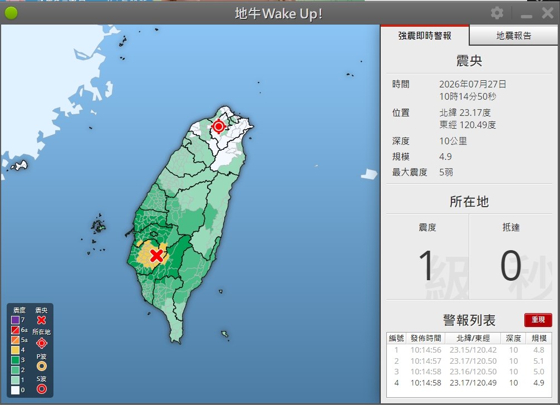Click the date 2026年07月27日
Viewport: 560px width, 405px height.
pos(473,84)
